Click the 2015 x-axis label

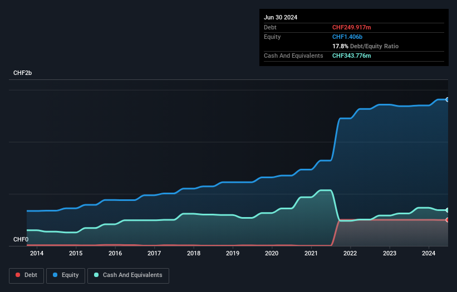[76, 253]
